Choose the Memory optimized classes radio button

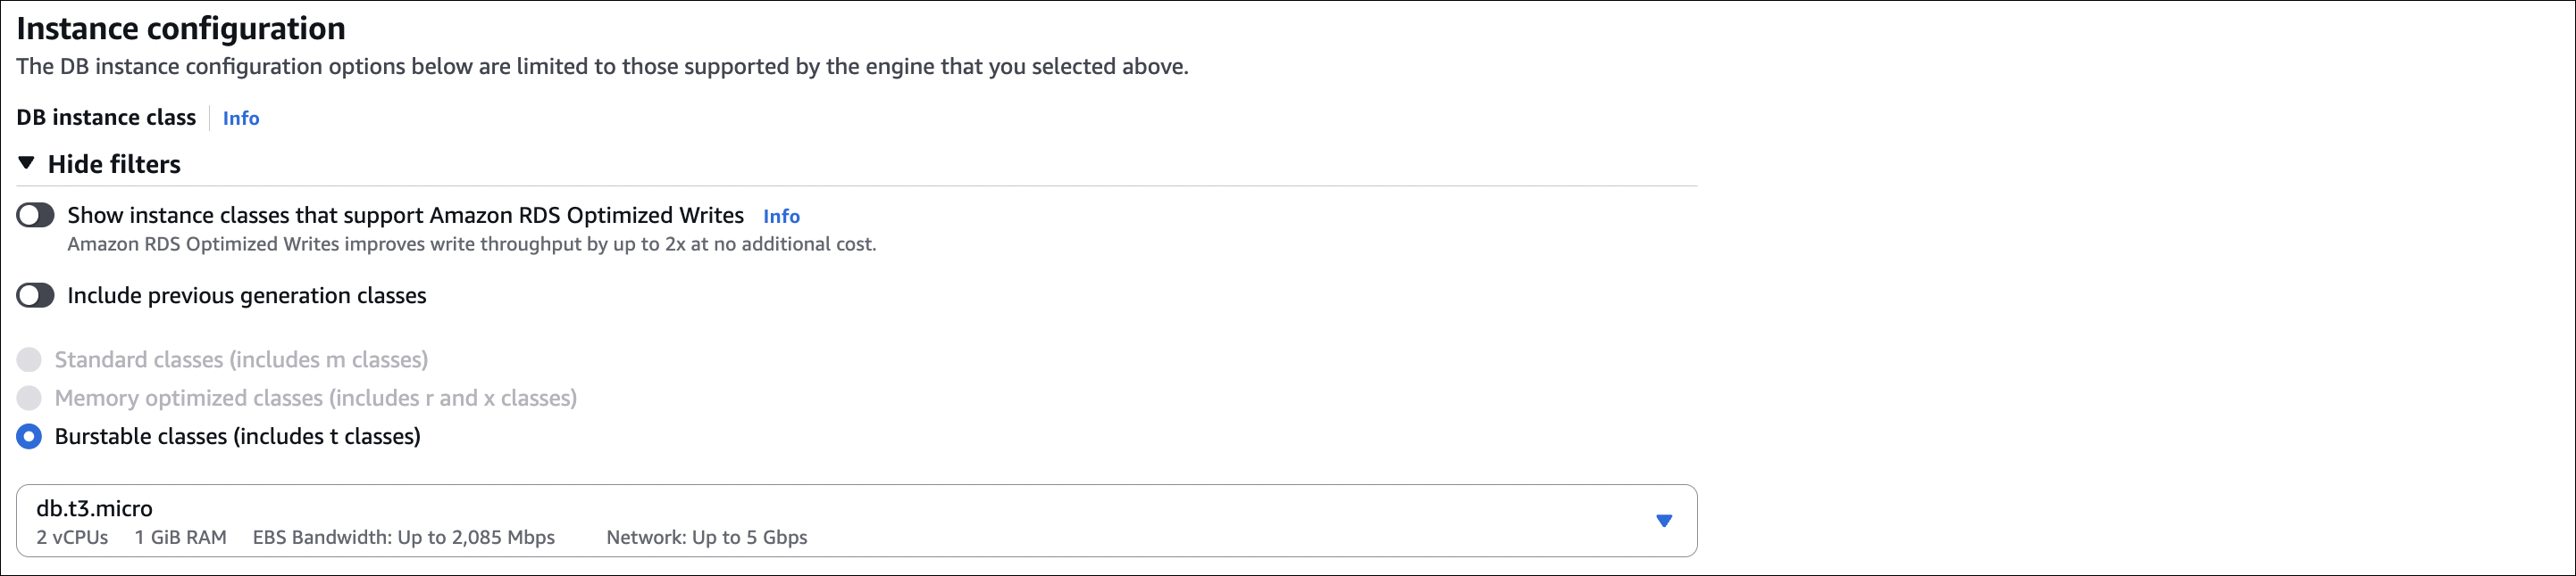(29, 399)
